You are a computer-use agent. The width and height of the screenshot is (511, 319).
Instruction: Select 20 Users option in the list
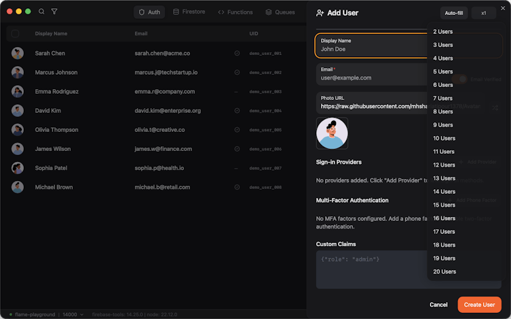tap(444, 271)
